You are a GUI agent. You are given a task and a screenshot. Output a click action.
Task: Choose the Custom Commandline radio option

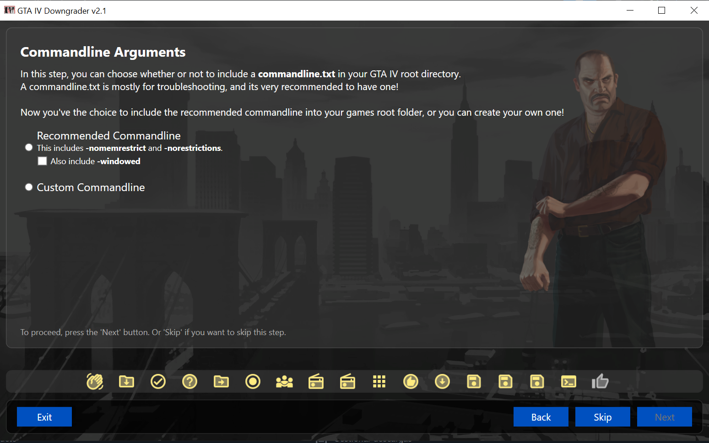tap(29, 187)
